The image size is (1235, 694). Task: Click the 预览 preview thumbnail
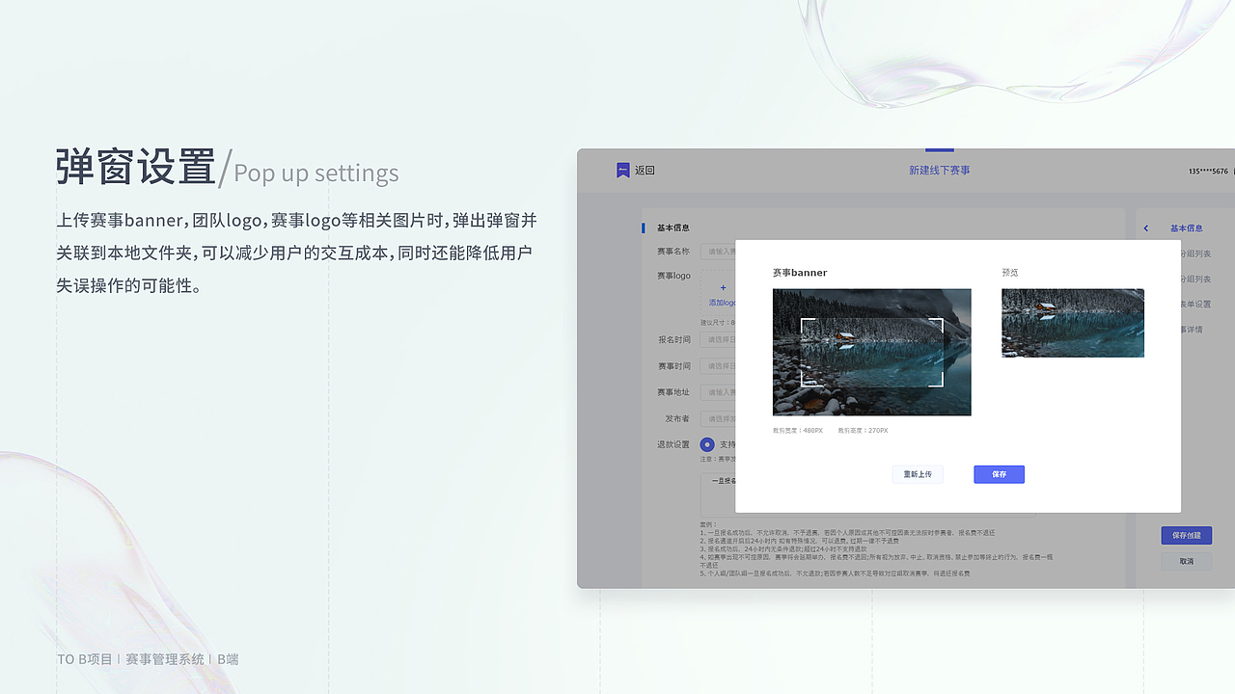point(1073,323)
